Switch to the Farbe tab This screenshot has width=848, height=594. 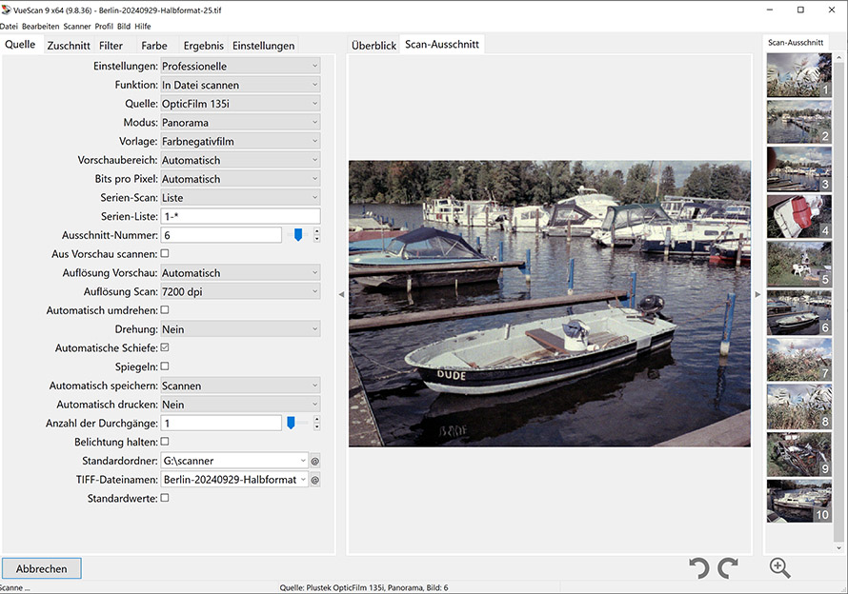coord(154,45)
